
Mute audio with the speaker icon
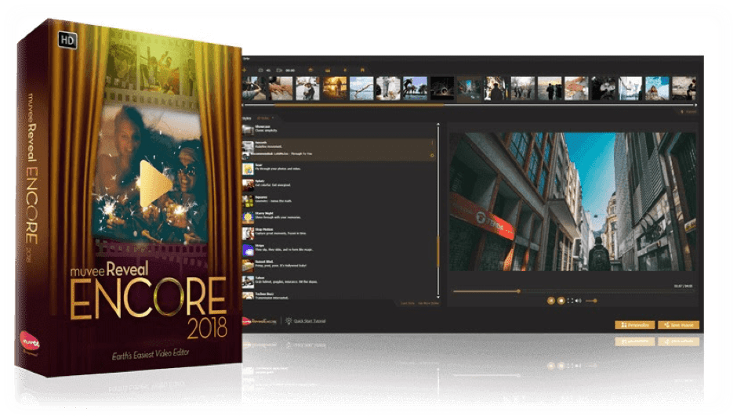coord(578,301)
